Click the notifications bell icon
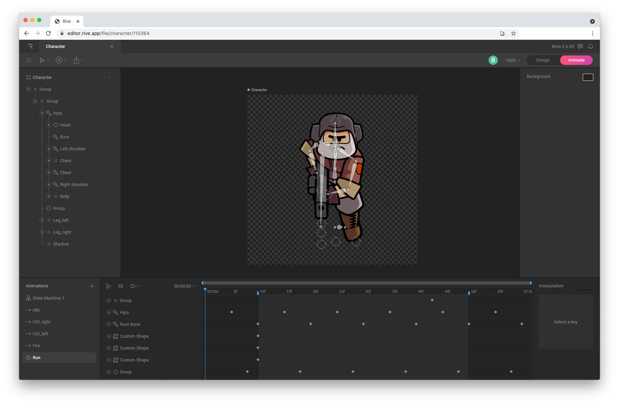The width and height of the screenshot is (619, 405). point(591,46)
